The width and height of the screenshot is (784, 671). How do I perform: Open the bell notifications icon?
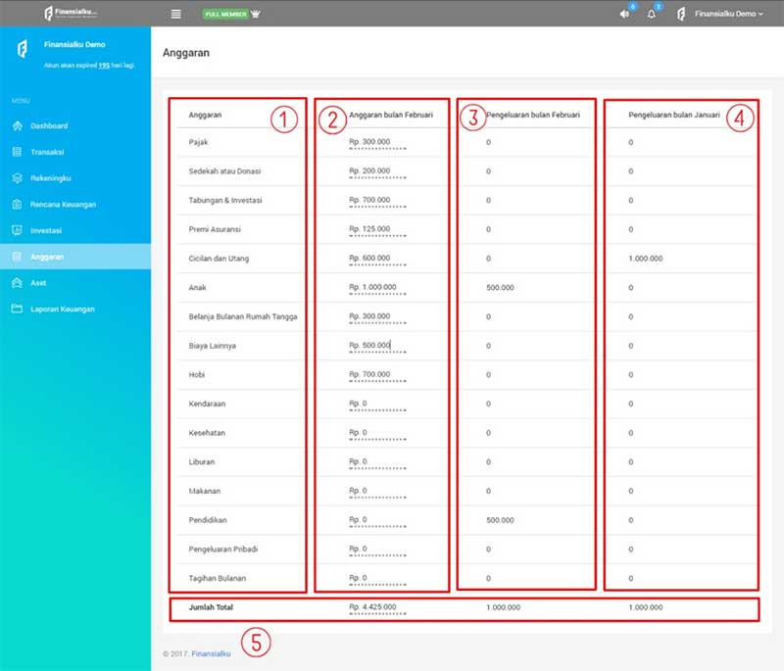click(651, 15)
